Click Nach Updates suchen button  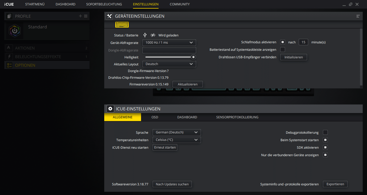[172, 184]
